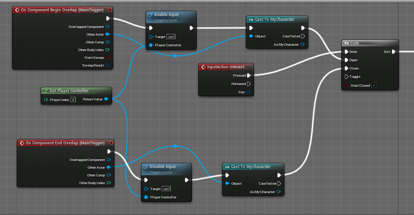
Task: Click the exec input pin of Disable Input
Action: coord(146,180)
